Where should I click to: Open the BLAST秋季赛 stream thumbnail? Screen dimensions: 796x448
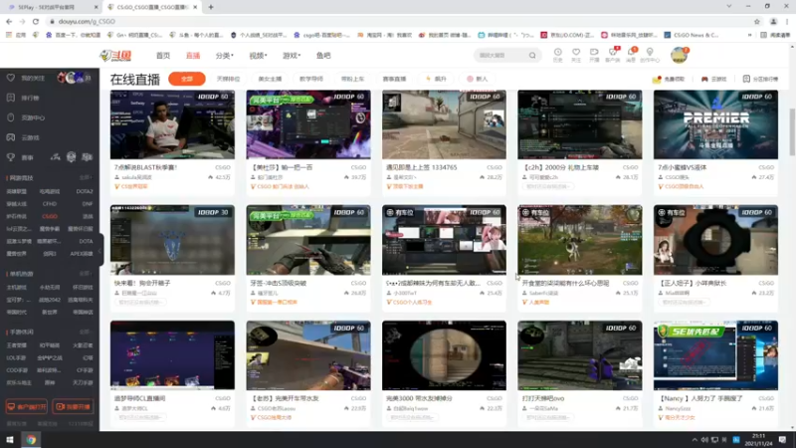(x=172, y=125)
